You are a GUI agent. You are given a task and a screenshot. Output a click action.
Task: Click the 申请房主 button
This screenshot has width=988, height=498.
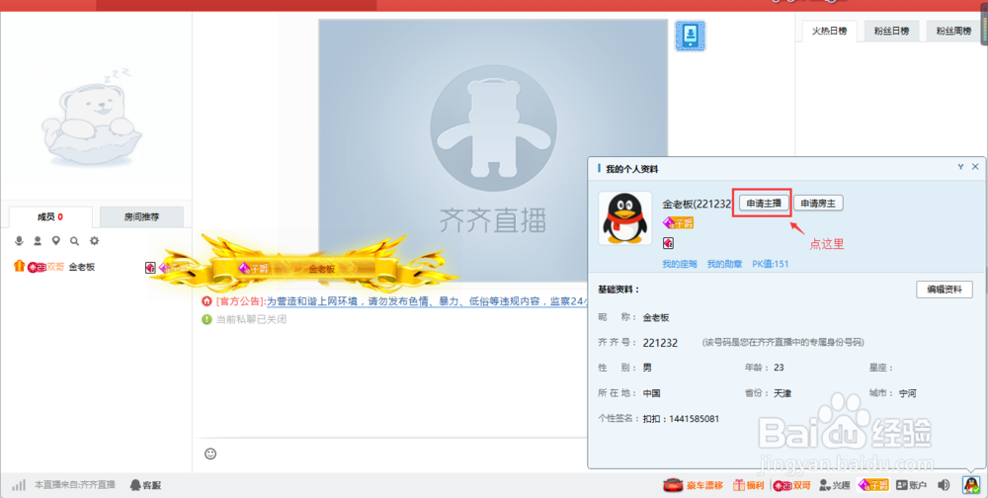tap(818, 203)
